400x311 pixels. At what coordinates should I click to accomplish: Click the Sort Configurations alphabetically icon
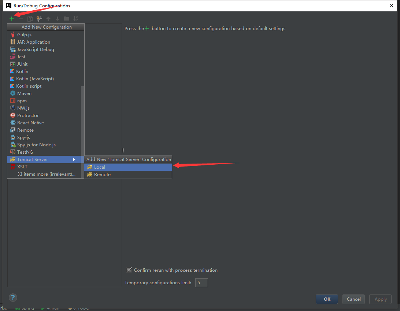click(x=76, y=19)
